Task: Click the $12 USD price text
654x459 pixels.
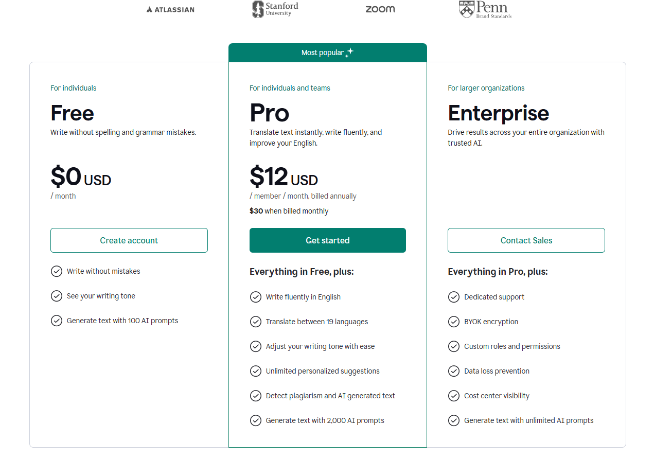Action: pos(284,178)
